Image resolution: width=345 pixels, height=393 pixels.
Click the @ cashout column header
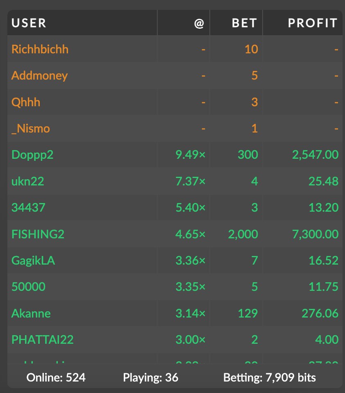click(199, 23)
